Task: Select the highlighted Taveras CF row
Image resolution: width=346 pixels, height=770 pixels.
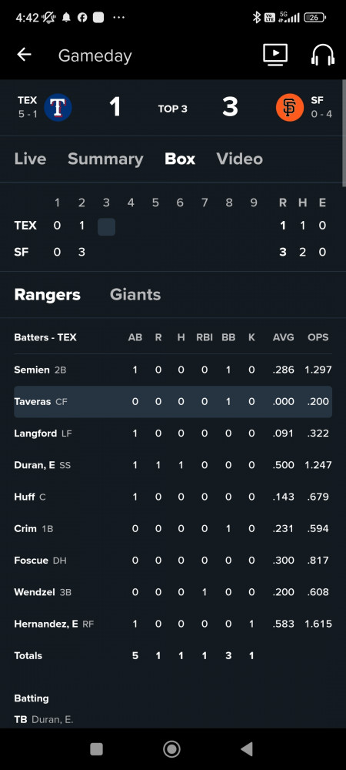Action: tap(173, 402)
